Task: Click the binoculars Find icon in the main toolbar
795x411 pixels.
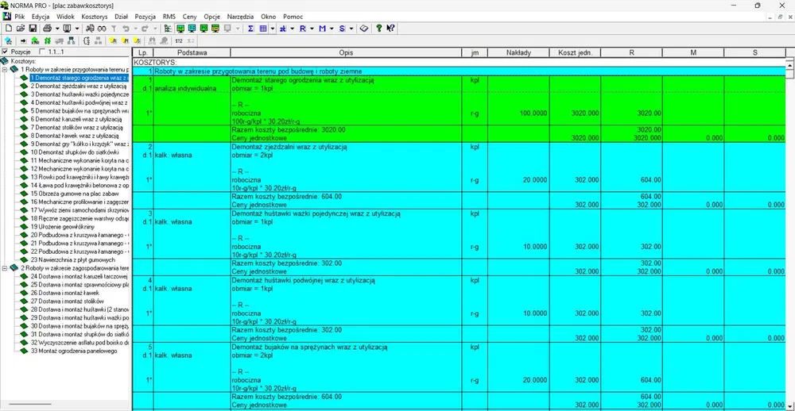Action: [91, 29]
